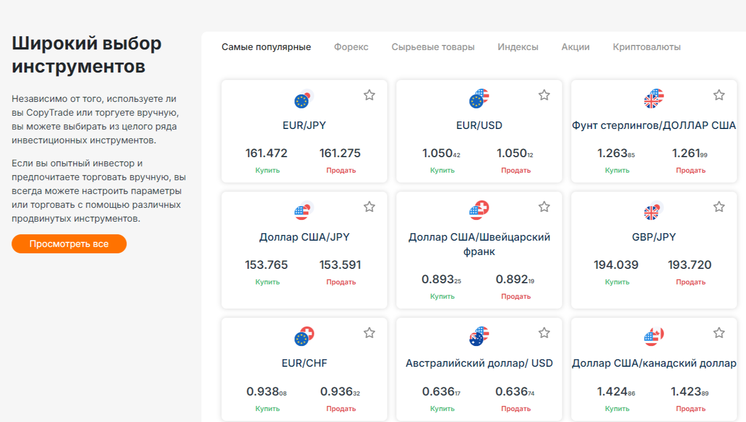Click Продать on GBP/JPY card

(691, 282)
